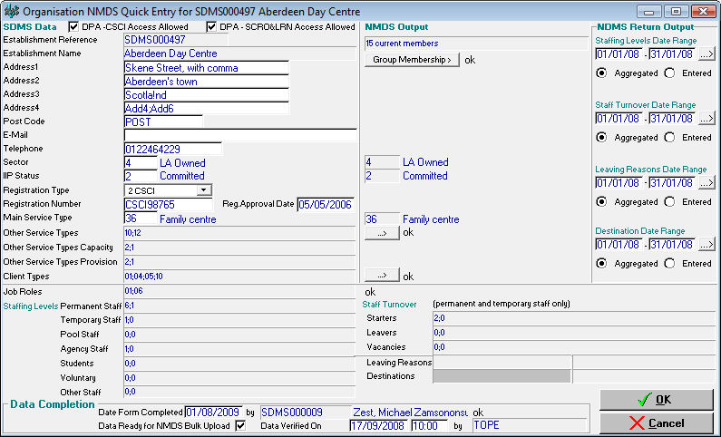Click Job Roles value 01;06
The image size is (721, 437).
(x=133, y=291)
